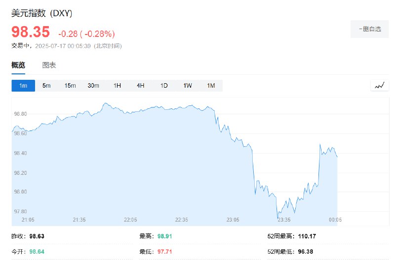The image size is (395, 263).
Task: Click the 美元指数 (DXY) title
Action: click(x=41, y=13)
